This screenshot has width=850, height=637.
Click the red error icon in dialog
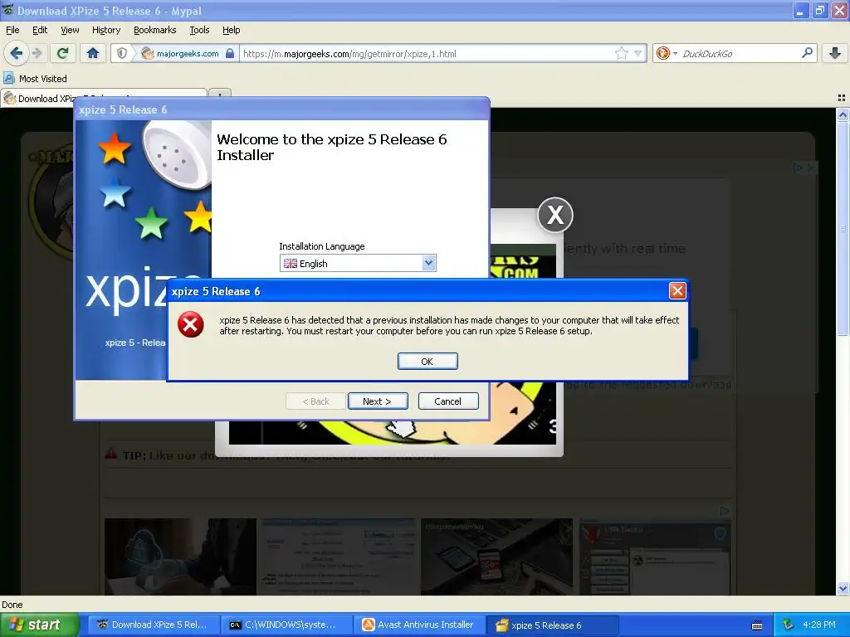coord(191,324)
